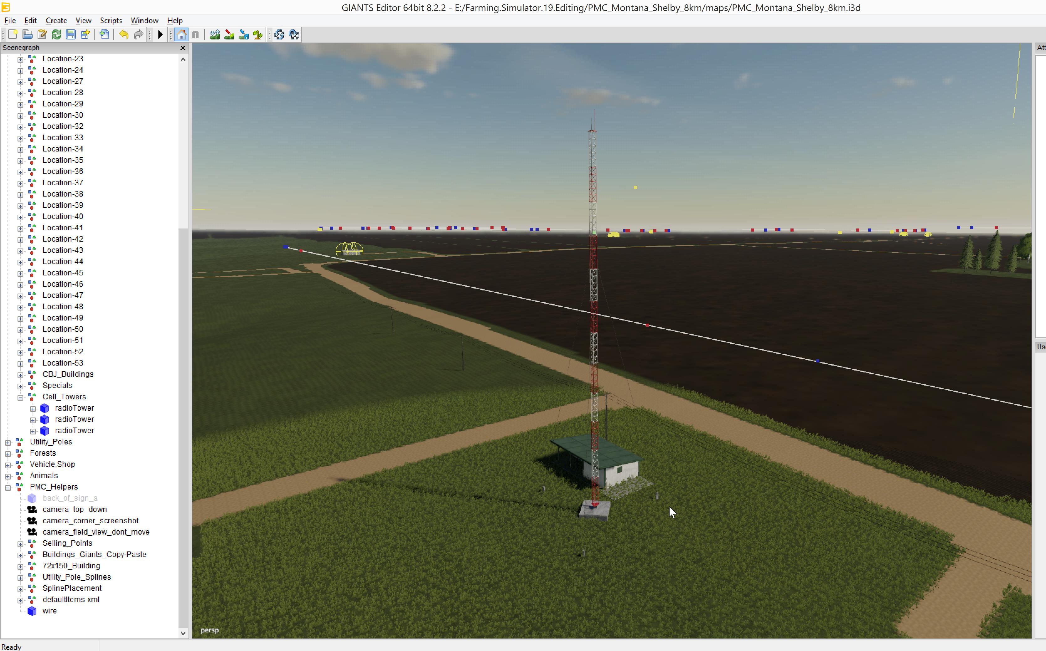Screen dimensions: 1046x651
Task: Select the wire shape node
Action: coord(49,611)
